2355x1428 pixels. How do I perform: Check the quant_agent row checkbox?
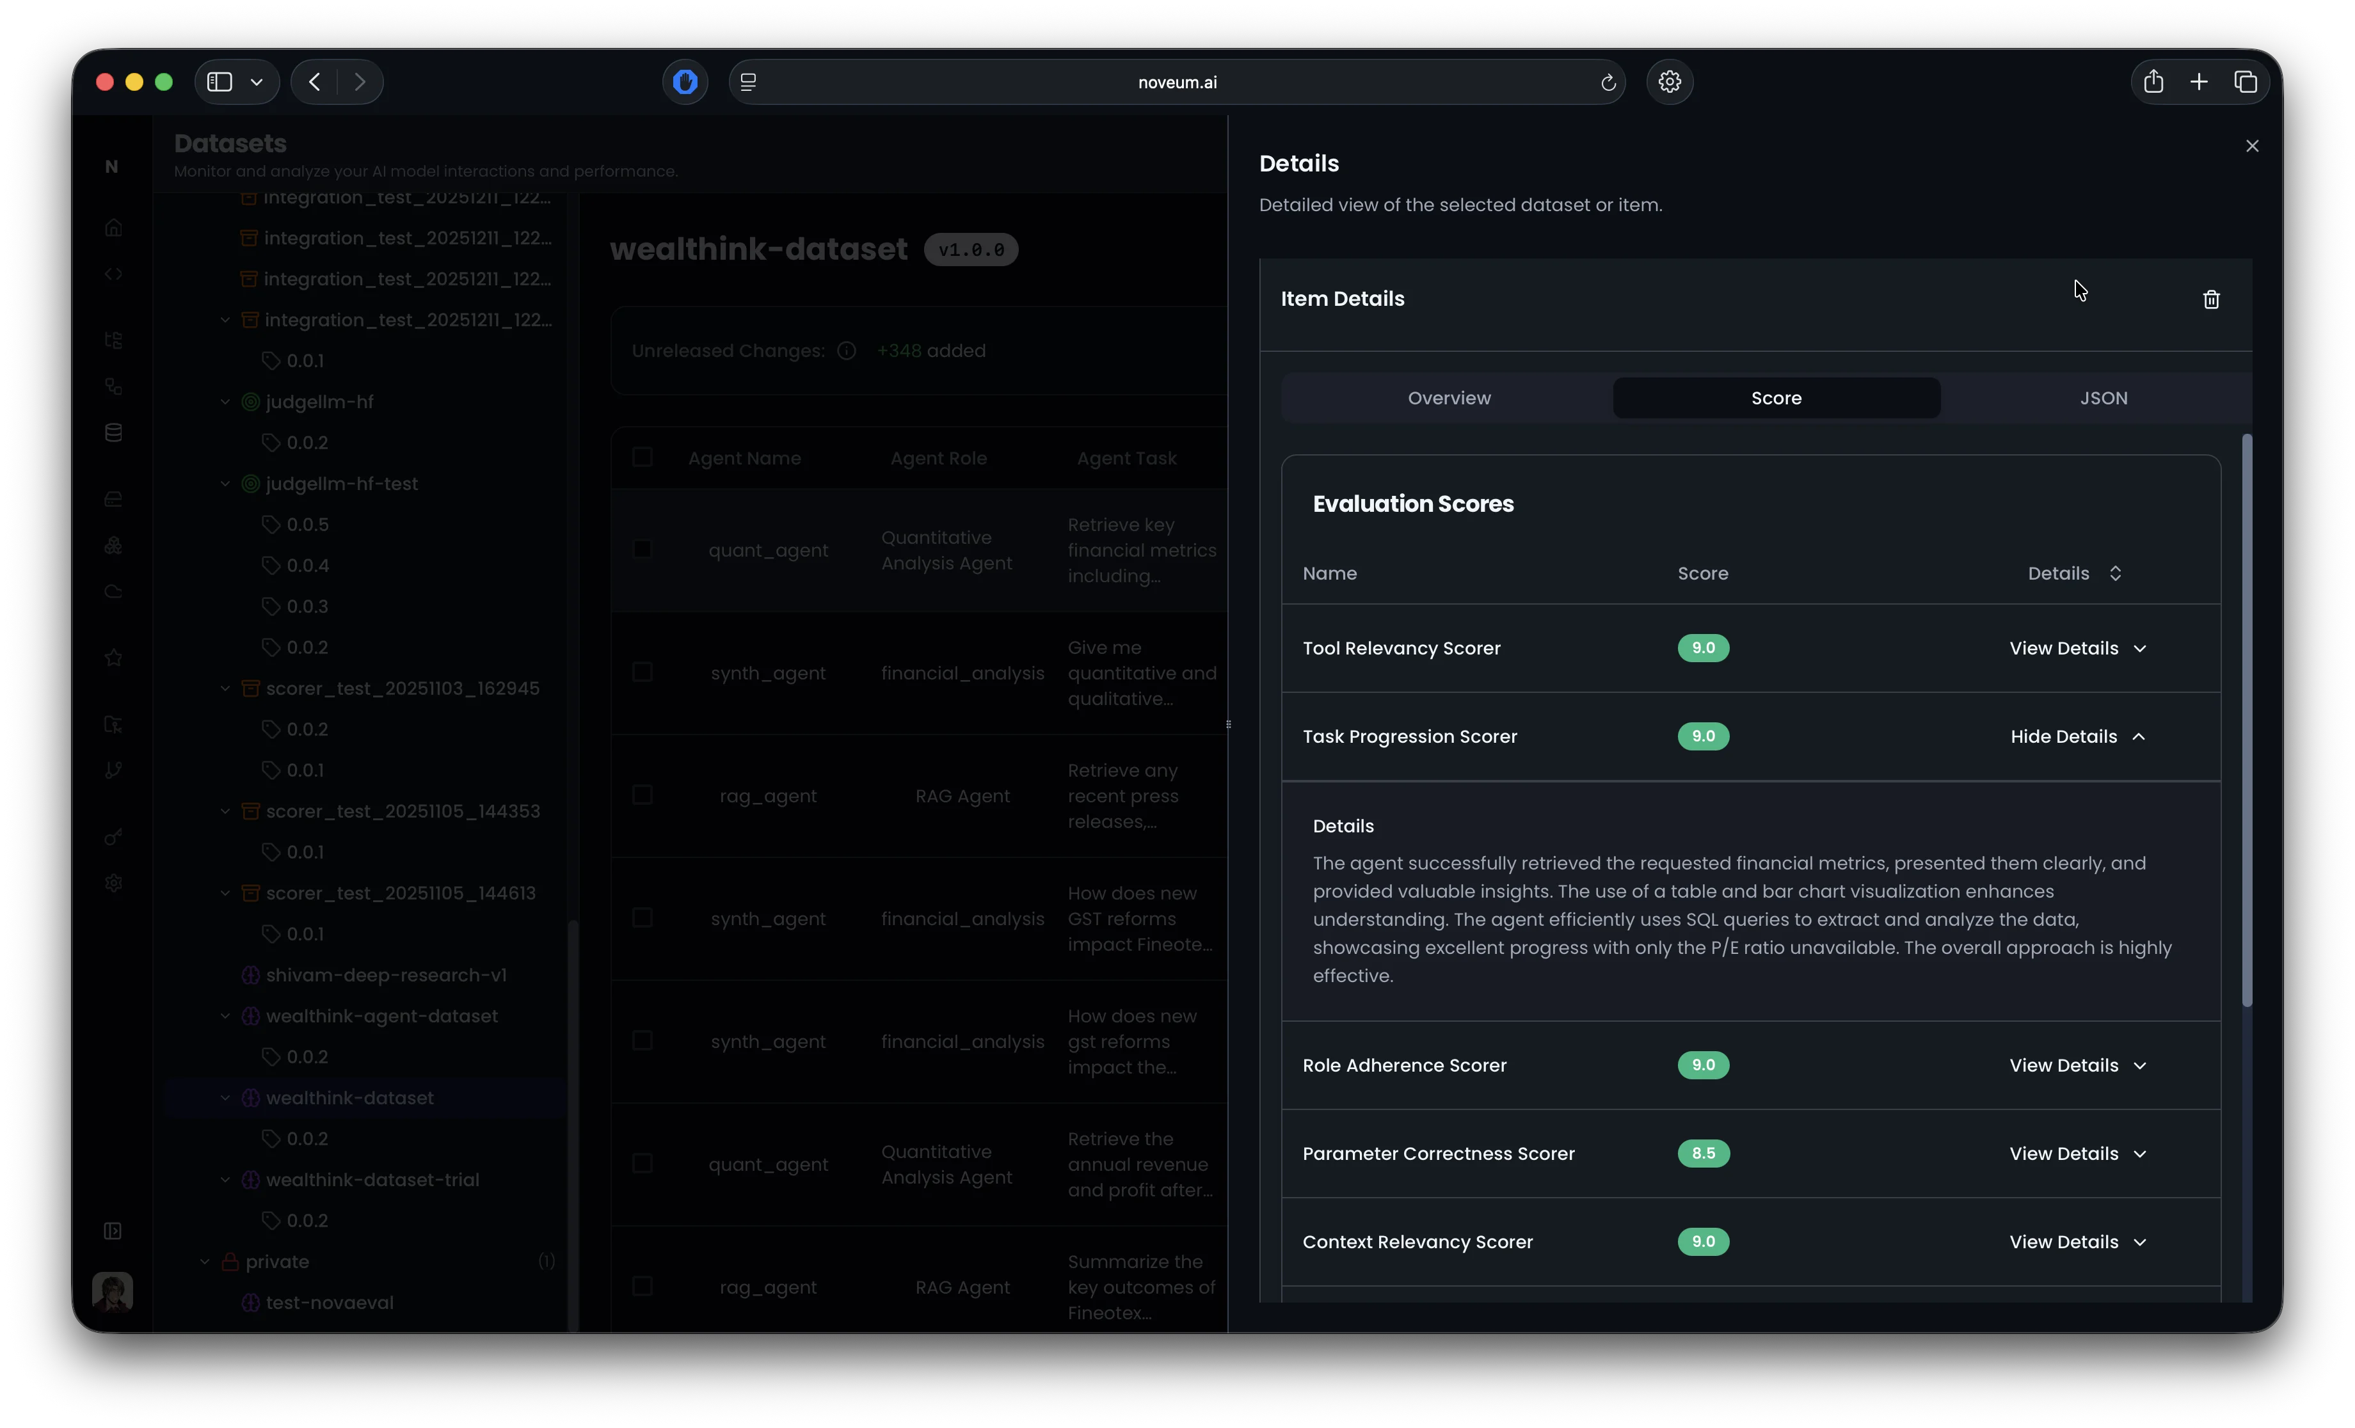[x=643, y=550]
